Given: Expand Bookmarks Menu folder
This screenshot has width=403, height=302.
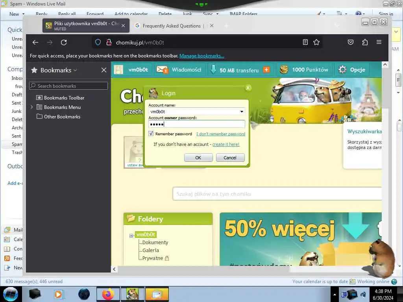Looking at the screenshot, I should [x=32, y=107].
